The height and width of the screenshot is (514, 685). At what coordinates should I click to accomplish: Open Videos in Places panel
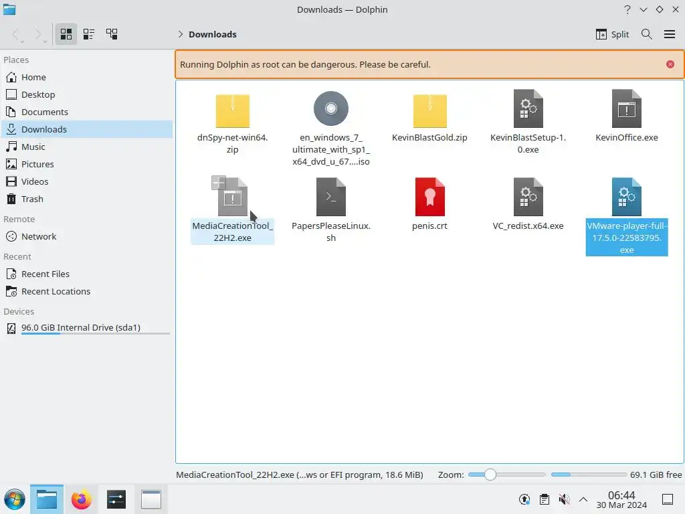point(87,181)
